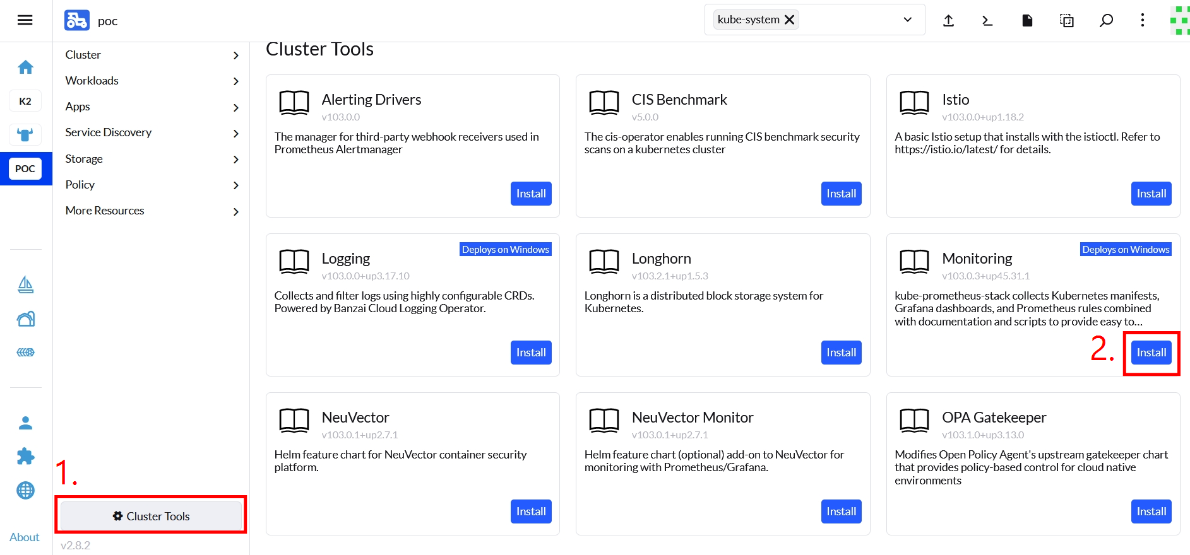1190x555 pixels.
Task: Install the OPA Gatekeeper chart
Action: (x=1151, y=511)
